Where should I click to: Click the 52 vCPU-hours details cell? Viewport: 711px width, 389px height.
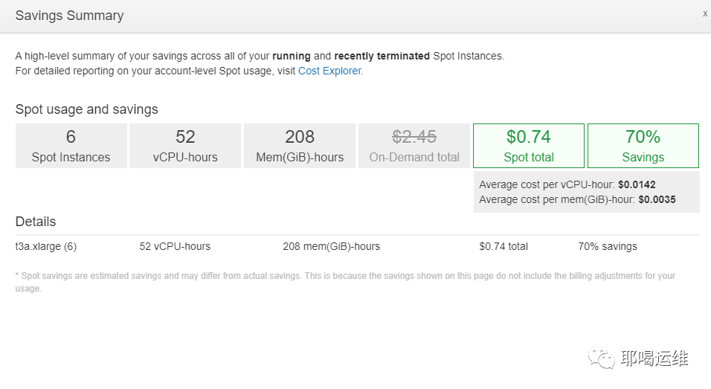pyautogui.click(x=175, y=247)
